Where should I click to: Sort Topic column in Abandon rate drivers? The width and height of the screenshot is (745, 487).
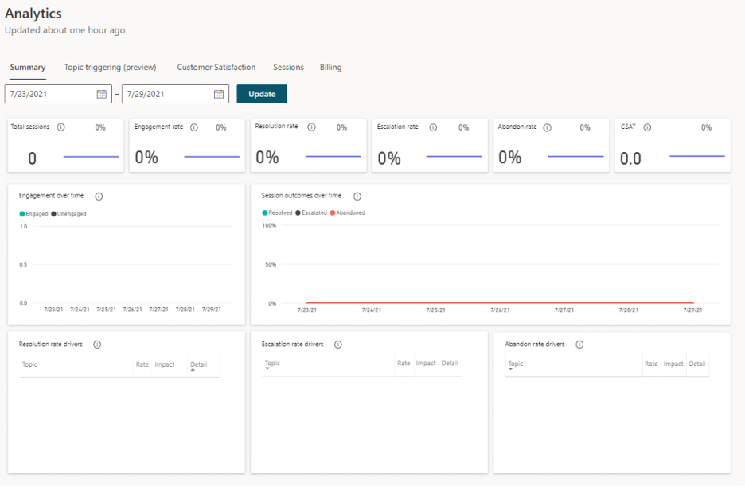516,364
